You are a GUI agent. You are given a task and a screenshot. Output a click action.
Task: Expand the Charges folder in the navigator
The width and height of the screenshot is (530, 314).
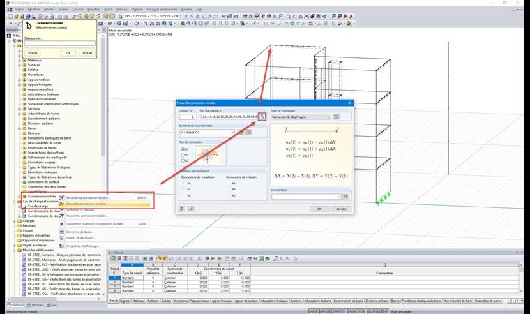15,220
